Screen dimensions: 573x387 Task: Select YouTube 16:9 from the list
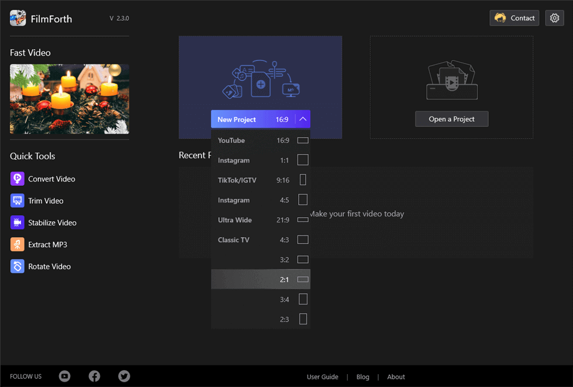[261, 141]
